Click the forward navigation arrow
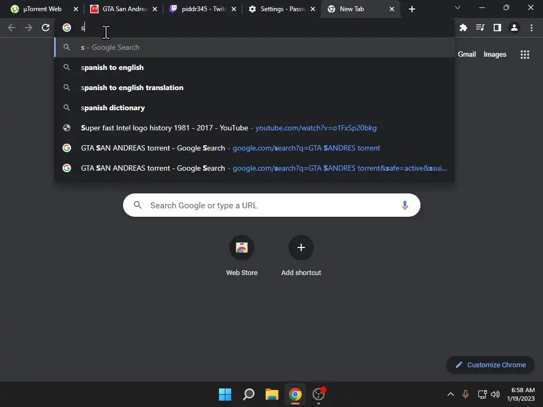Viewport: 543px width, 407px height. tap(29, 28)
